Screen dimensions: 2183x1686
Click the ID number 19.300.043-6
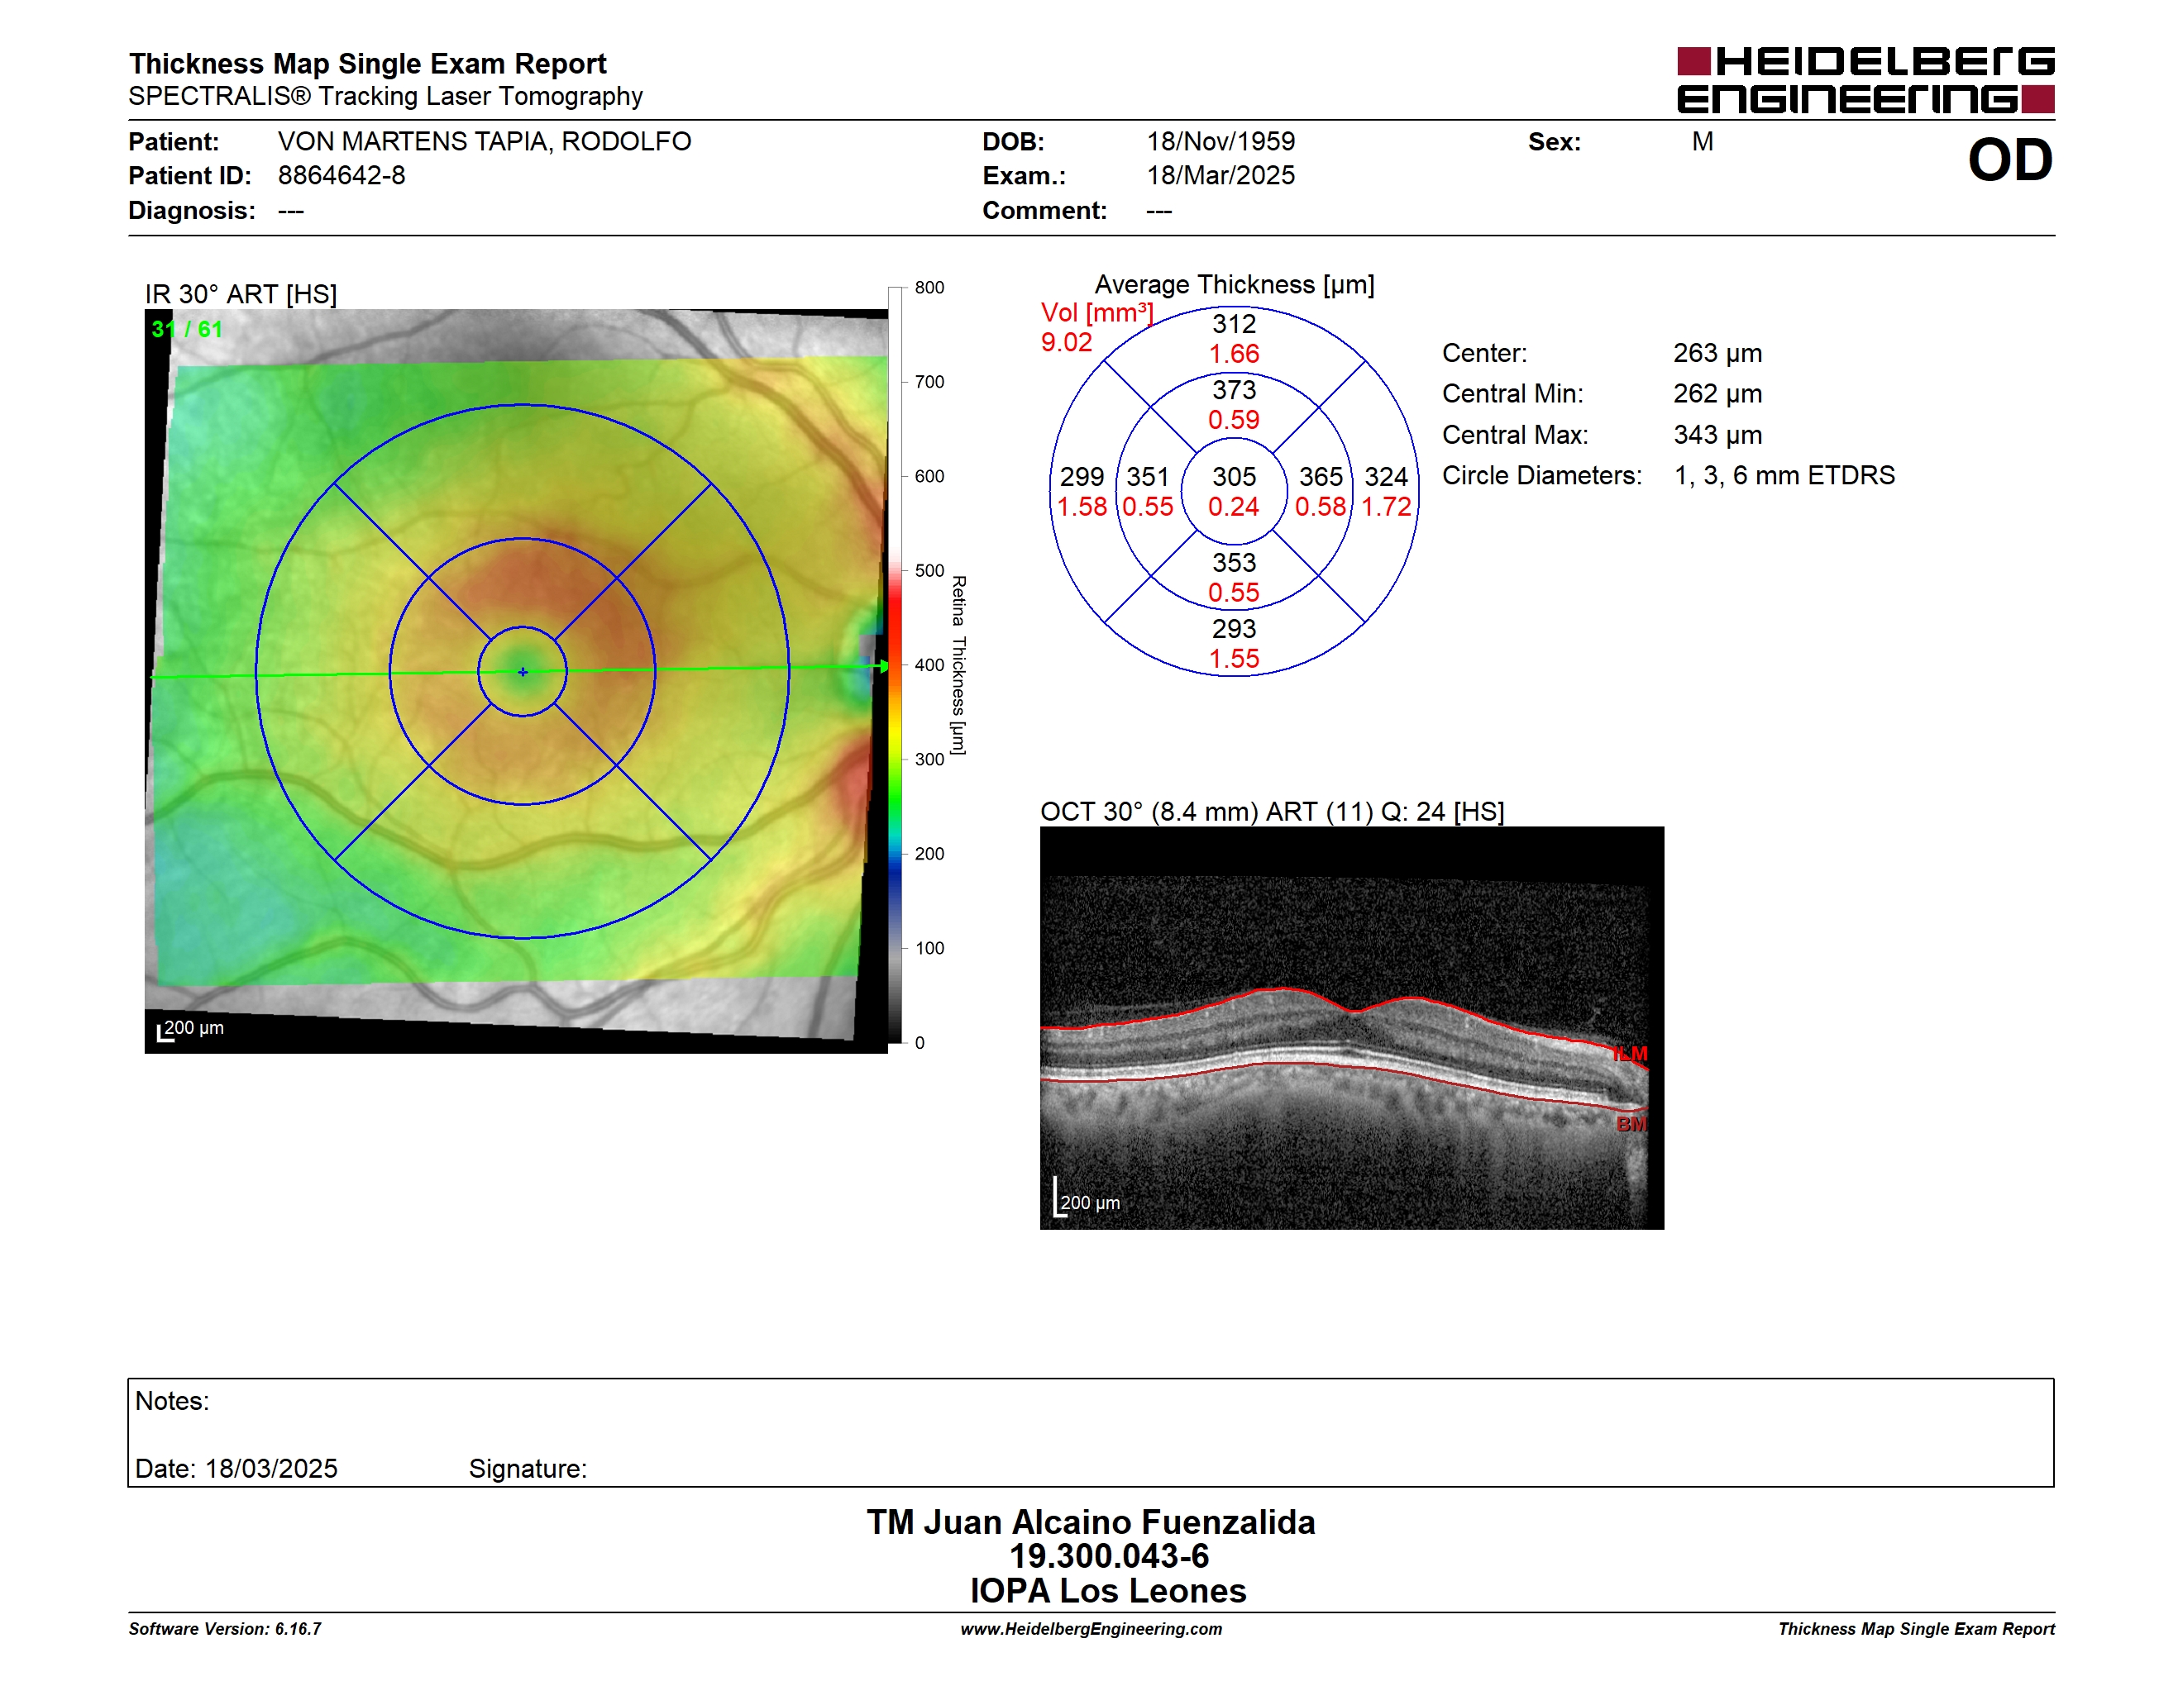(x=1109, y=1556)
